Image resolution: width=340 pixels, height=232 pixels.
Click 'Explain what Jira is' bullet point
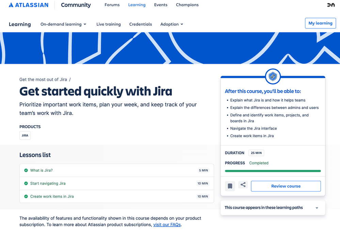[x=268, y=100]
